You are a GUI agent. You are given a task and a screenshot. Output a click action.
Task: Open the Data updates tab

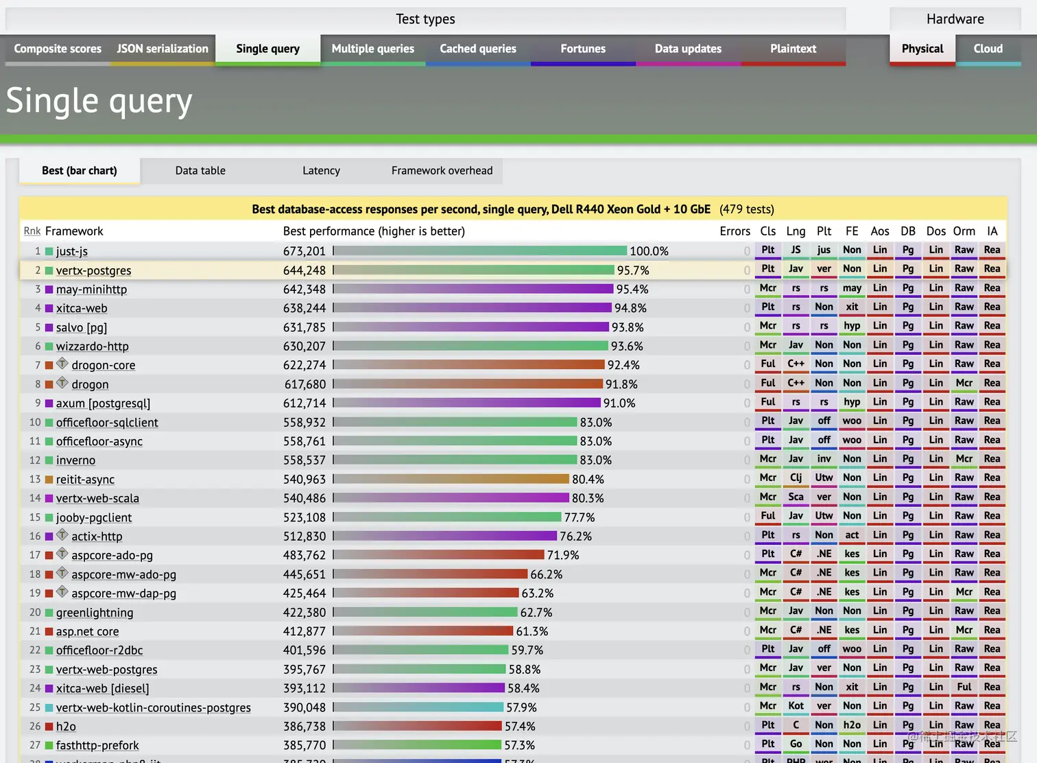688,49
